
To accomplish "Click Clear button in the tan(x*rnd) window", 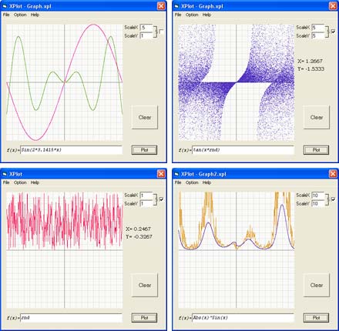I will 317,117.
